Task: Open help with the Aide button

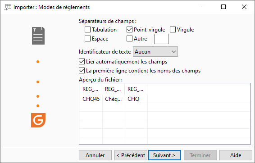Action: coord(236,155)
